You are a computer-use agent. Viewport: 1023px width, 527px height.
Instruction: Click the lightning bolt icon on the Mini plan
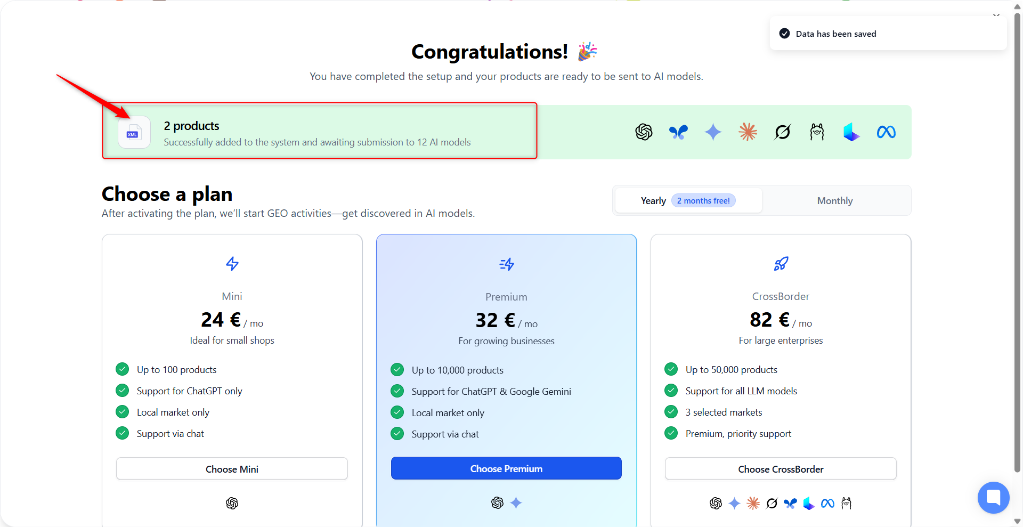click(x=232, y=264)
